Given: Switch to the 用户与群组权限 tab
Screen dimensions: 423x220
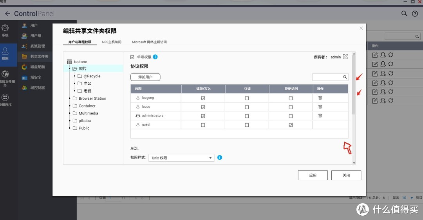Looking at the screenshot, I should [x=80, y=42].
